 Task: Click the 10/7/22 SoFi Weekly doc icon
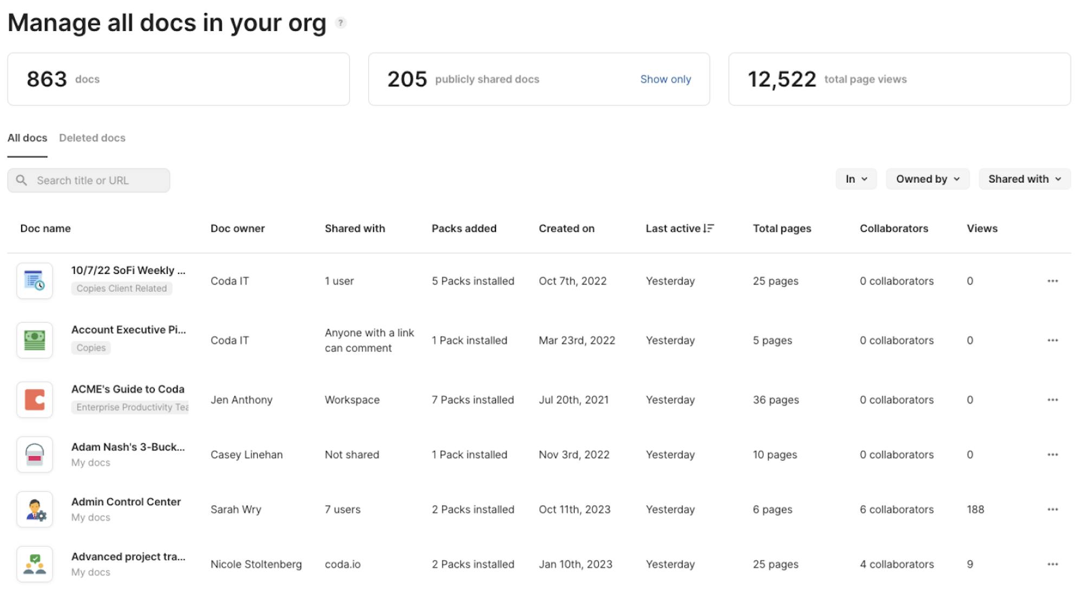(35, 281)
